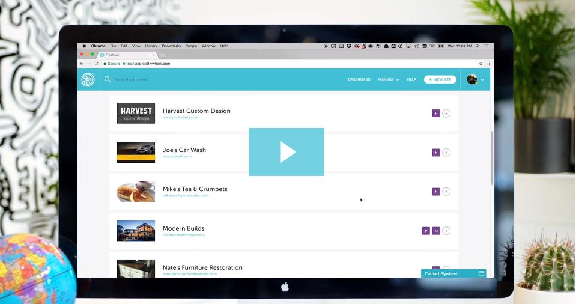Open Spotlight search magnifier in menu bar
Viewport: 576px width, 304px height.
pyautogui.click(x=477, y=46)
